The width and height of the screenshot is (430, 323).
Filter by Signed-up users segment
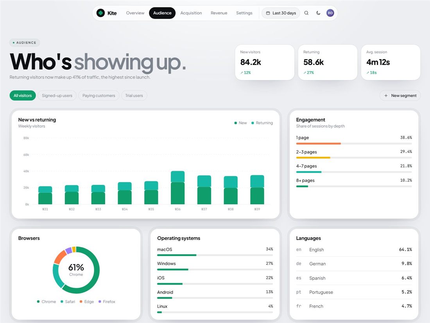[x=57, y=96]
